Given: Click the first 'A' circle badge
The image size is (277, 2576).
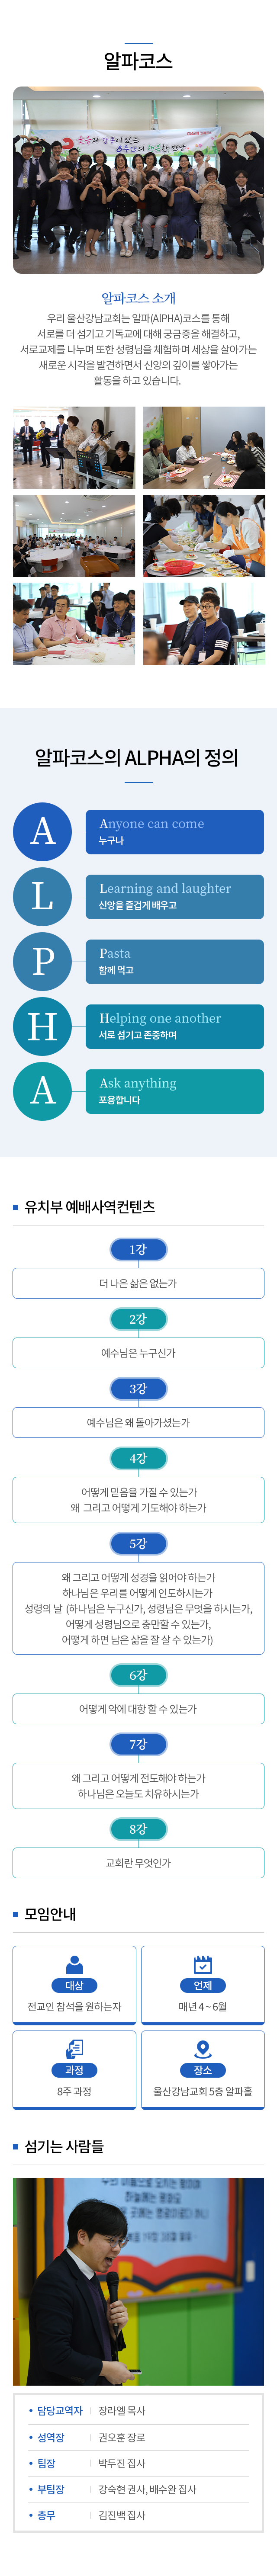Looking at the screenshot, I should tap(42, 831).
